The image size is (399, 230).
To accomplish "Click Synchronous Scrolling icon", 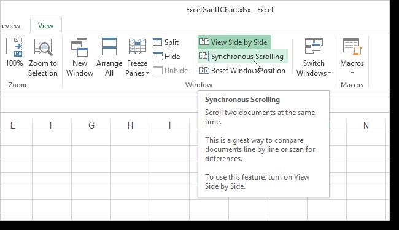I will [x=204, y=56].
